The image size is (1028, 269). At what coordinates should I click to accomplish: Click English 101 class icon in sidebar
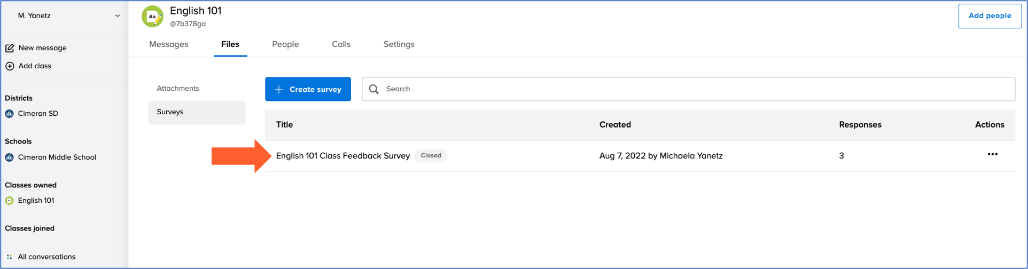click(9, 201)
